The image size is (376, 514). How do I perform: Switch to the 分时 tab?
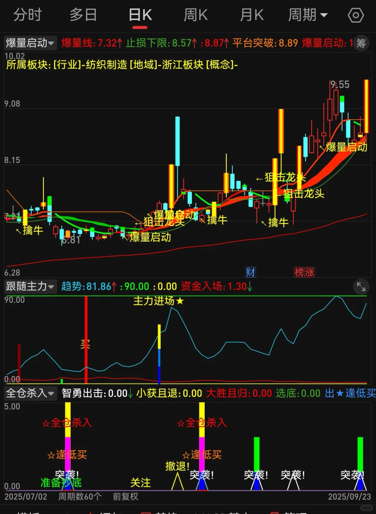(x=28, y=15)
